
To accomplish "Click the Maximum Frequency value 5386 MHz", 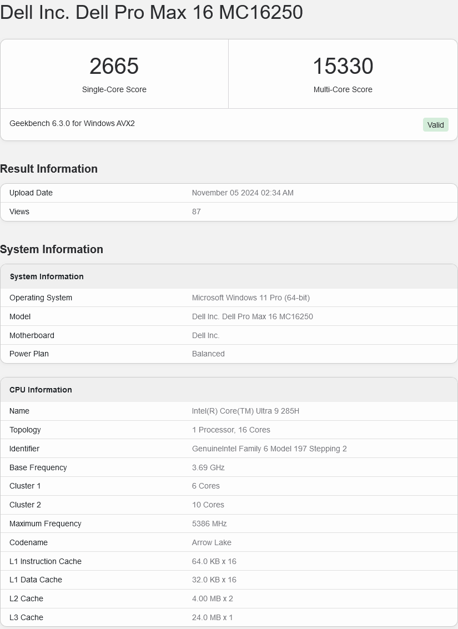I will [209, 524].
